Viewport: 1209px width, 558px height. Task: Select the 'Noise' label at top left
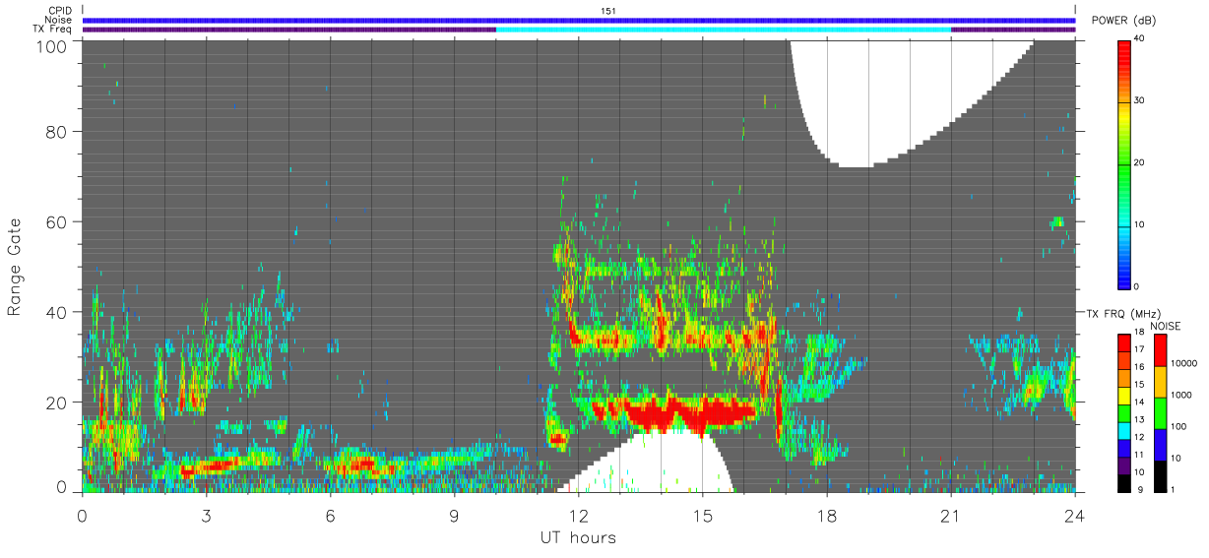58,20
